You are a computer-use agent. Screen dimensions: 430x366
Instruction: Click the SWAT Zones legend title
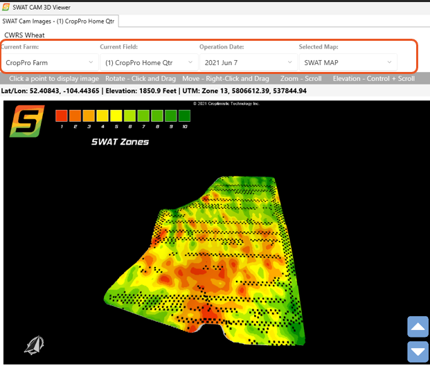coord(120,142)
